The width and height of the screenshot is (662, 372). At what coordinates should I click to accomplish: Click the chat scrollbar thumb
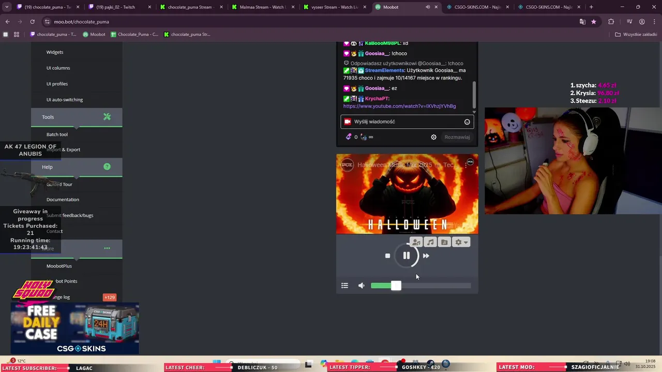coord(474,95)
